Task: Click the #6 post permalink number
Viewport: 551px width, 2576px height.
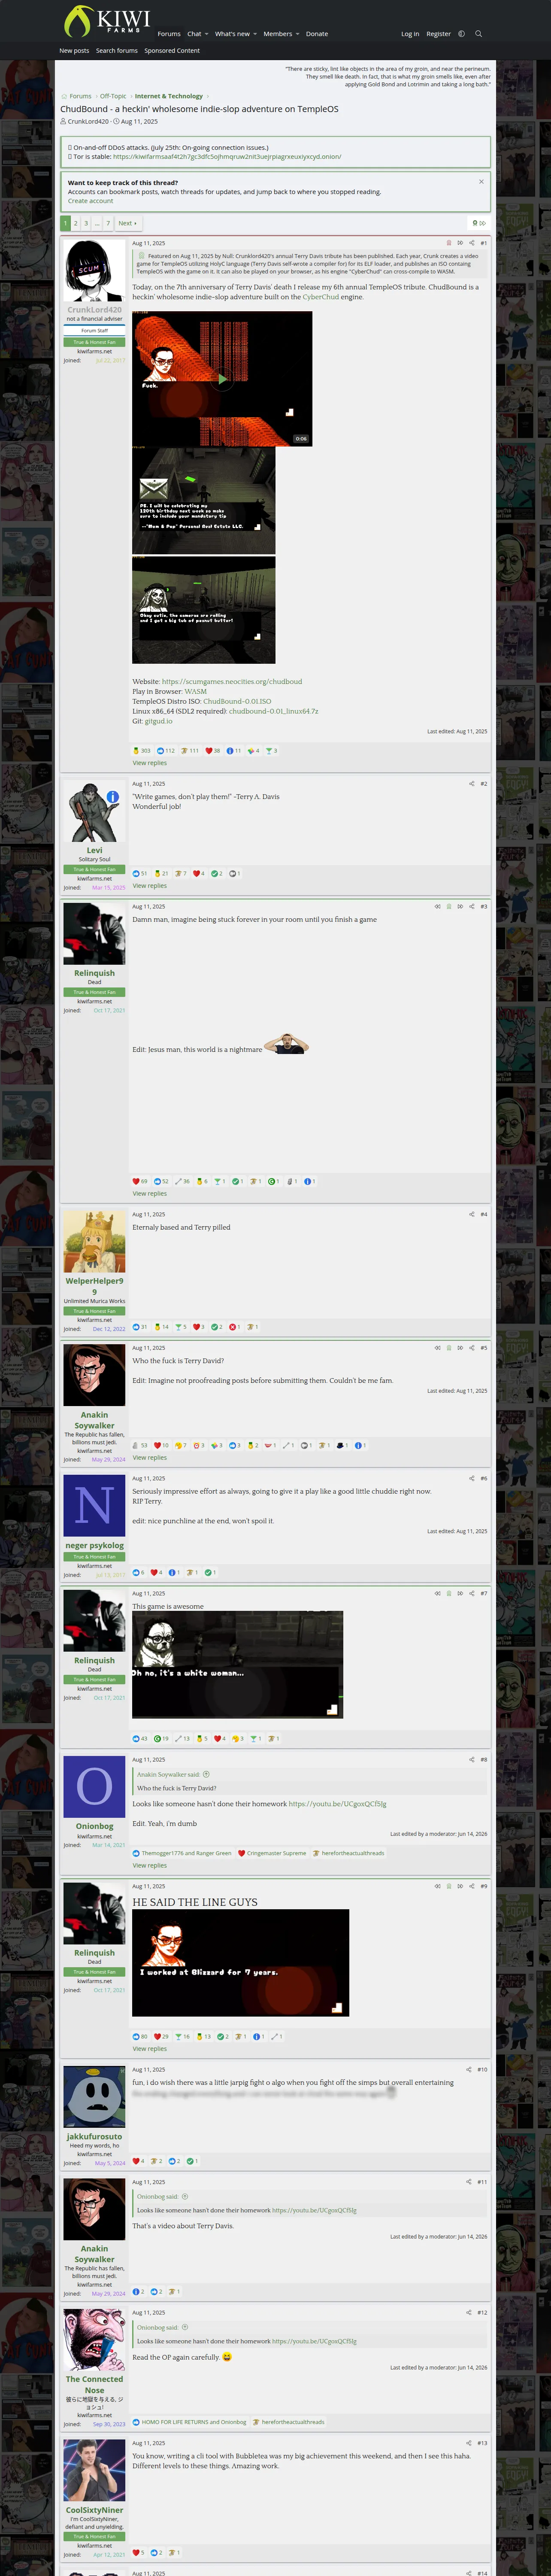Action: tap(483, 1478)
